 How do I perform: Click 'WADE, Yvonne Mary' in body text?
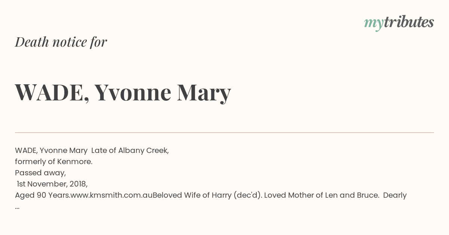tap(51, 151)
